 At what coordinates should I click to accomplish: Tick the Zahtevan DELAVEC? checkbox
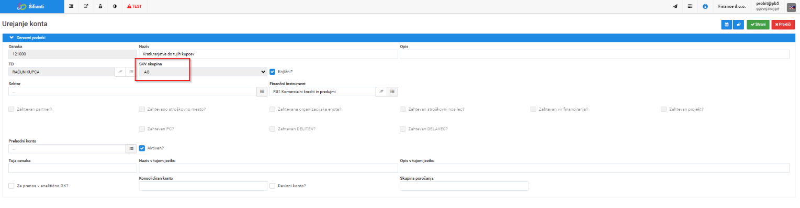point(402,129)
